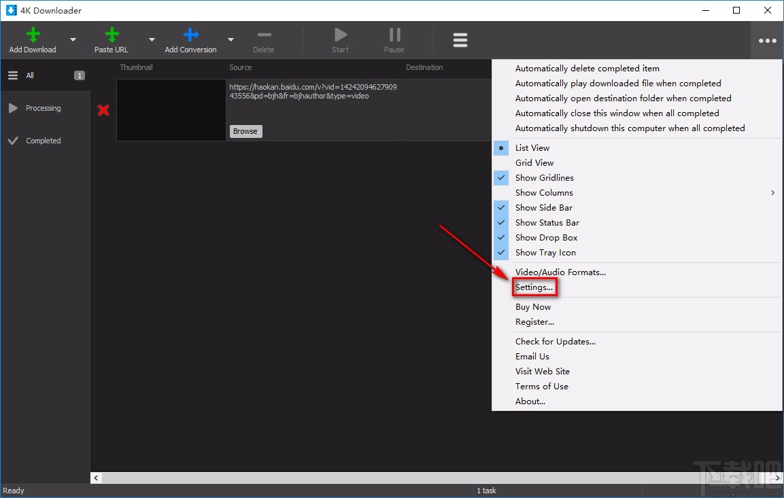
Task: Expand the Add Download dropdown arrow
Action: coord(73,40)
